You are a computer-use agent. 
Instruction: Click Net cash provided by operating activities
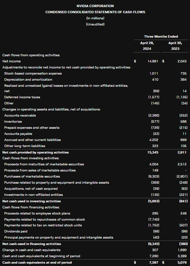click(x=36, y=152)
